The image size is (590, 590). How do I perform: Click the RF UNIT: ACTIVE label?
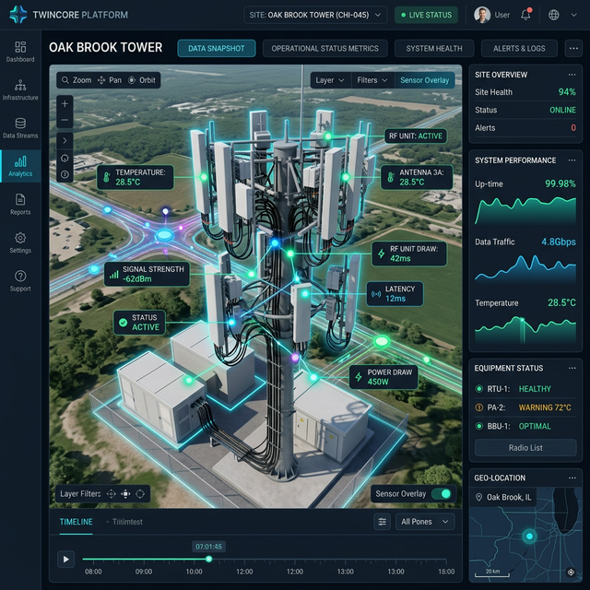pos(416,136)
